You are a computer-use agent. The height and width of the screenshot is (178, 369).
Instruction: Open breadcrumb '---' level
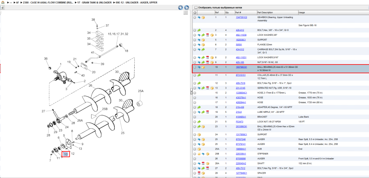click(x=11, y=2)
